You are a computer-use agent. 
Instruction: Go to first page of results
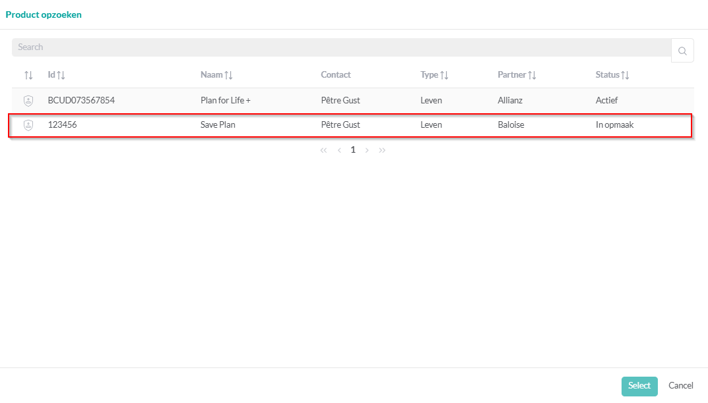click(324, 150)
